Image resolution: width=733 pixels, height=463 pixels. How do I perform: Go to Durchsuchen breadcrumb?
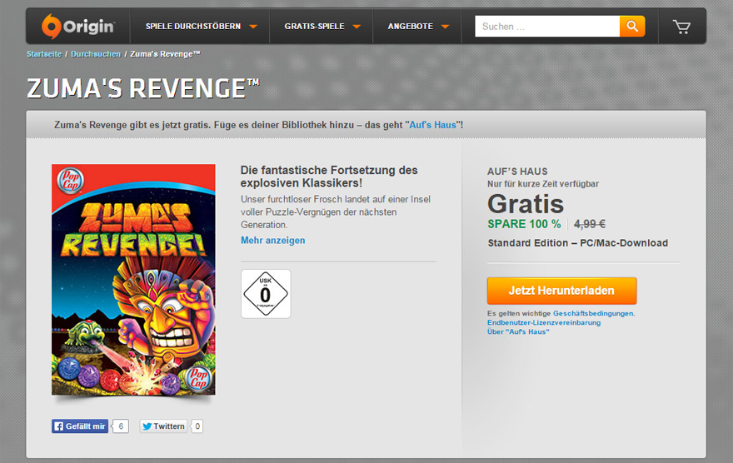point(96,54)
